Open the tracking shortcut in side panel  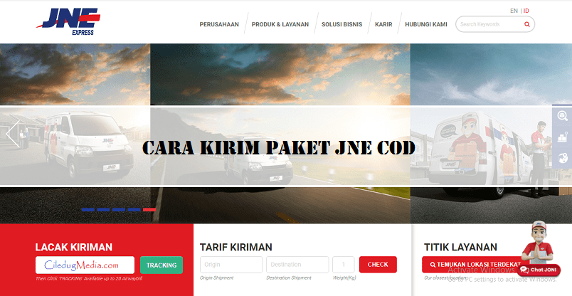pos(562,117)
